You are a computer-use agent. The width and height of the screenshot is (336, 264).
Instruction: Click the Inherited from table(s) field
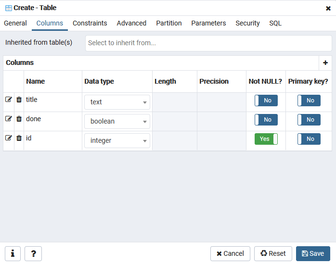(208, 43)
